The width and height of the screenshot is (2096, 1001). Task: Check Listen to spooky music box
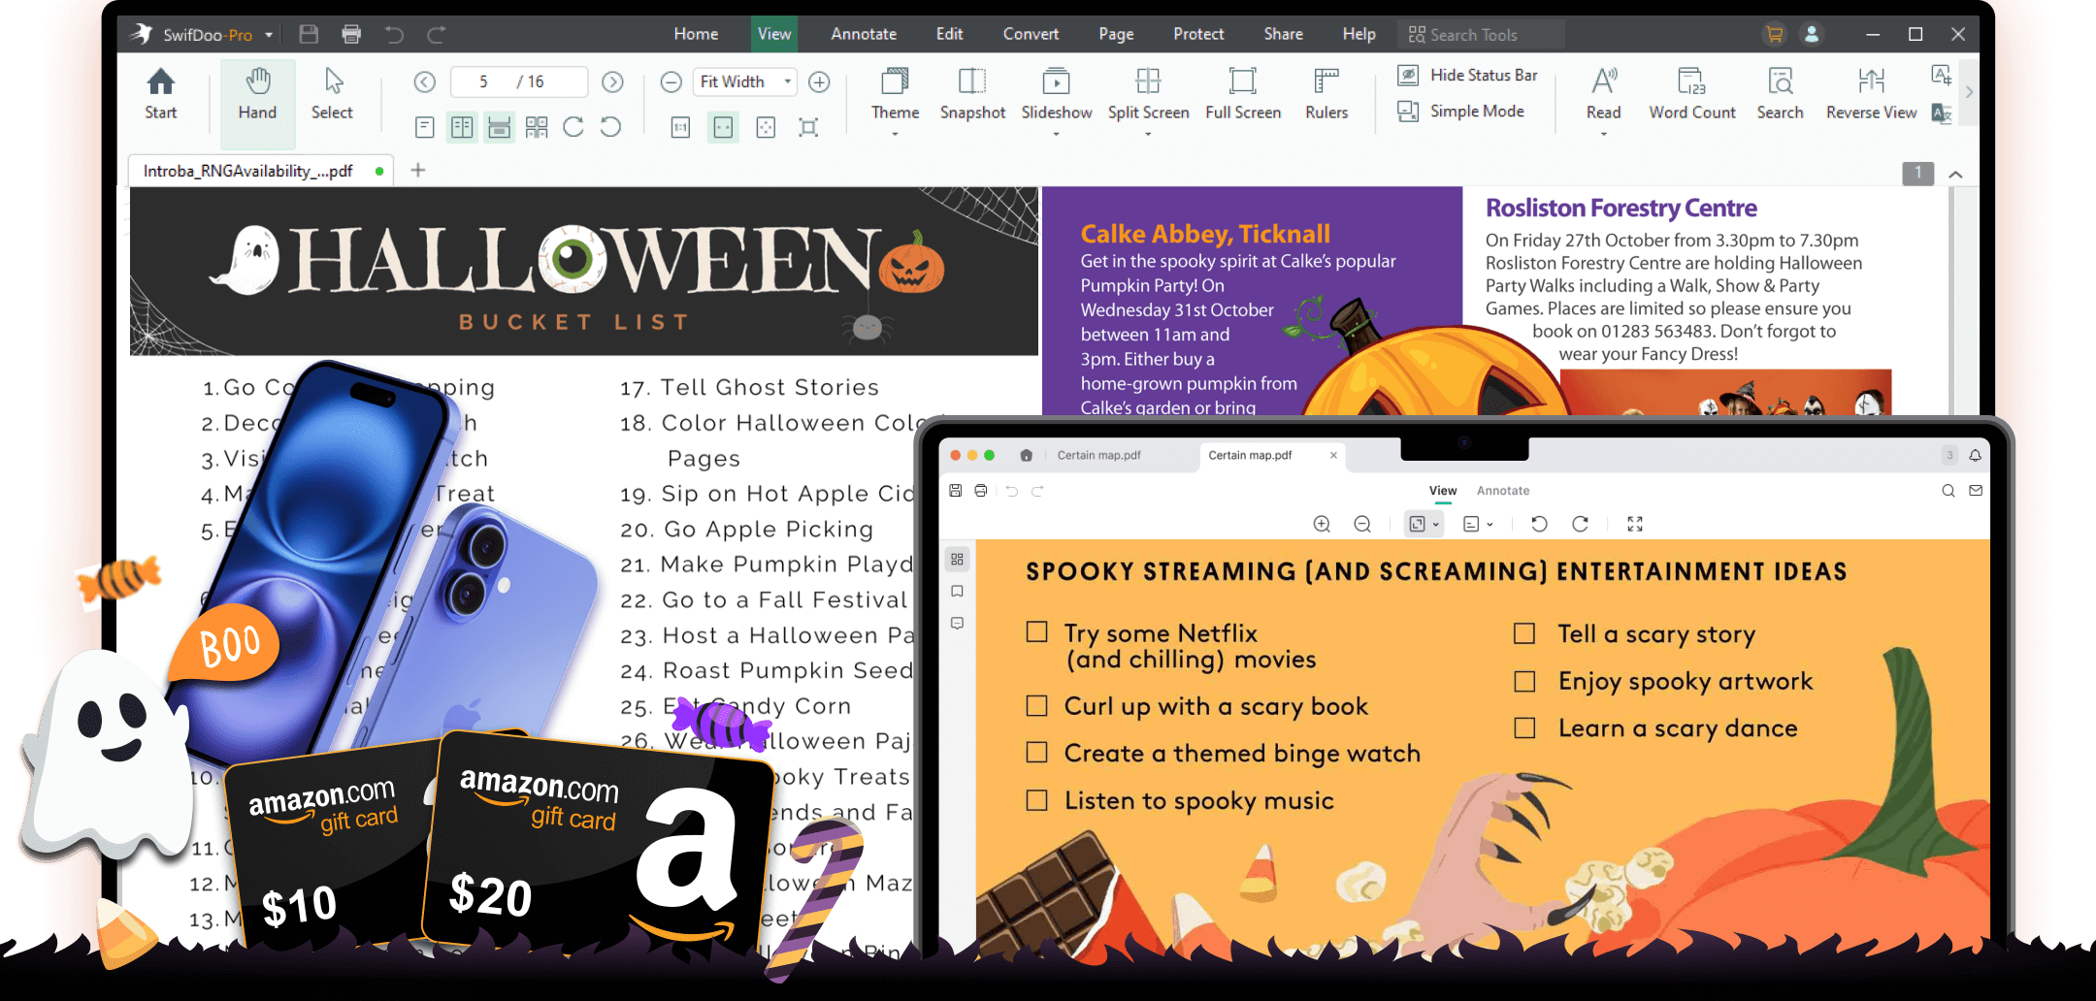[x=1036, y=800]
